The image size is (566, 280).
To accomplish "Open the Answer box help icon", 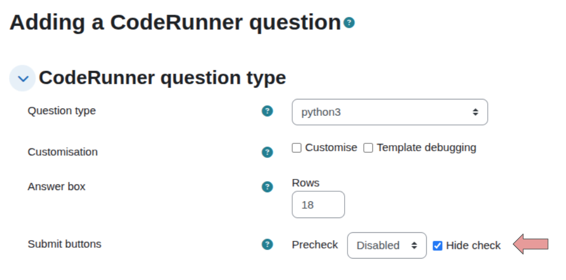I will coord(268,187).
